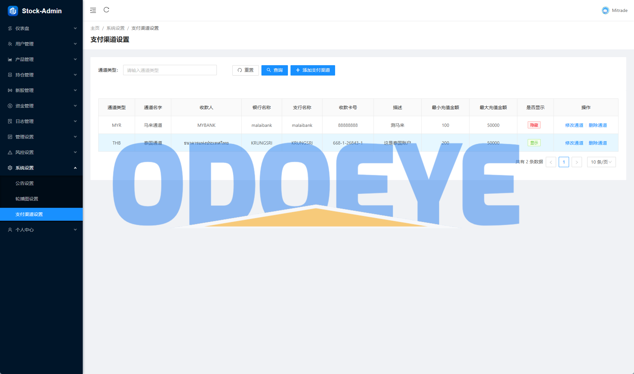Viewport: 634px width, 374px height.
Task: Click the 产品管理 chart icon
Action: (x=10, y=59)
